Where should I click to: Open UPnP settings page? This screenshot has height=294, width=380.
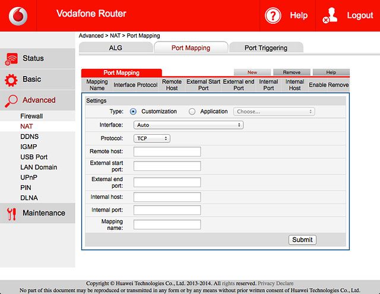point(29,178)
